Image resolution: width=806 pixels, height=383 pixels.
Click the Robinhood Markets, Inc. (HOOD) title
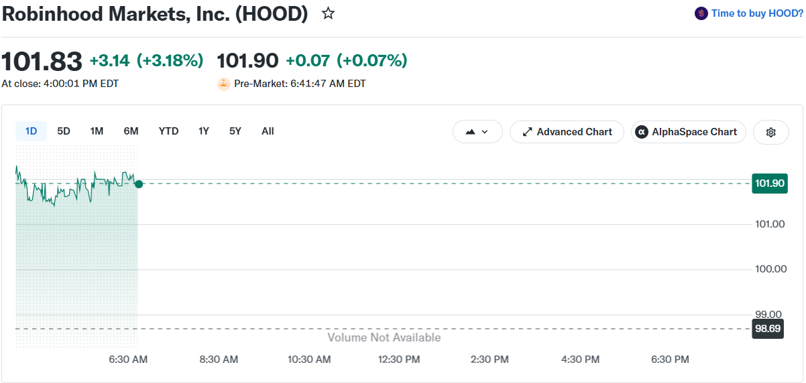(x=155, y=14)
